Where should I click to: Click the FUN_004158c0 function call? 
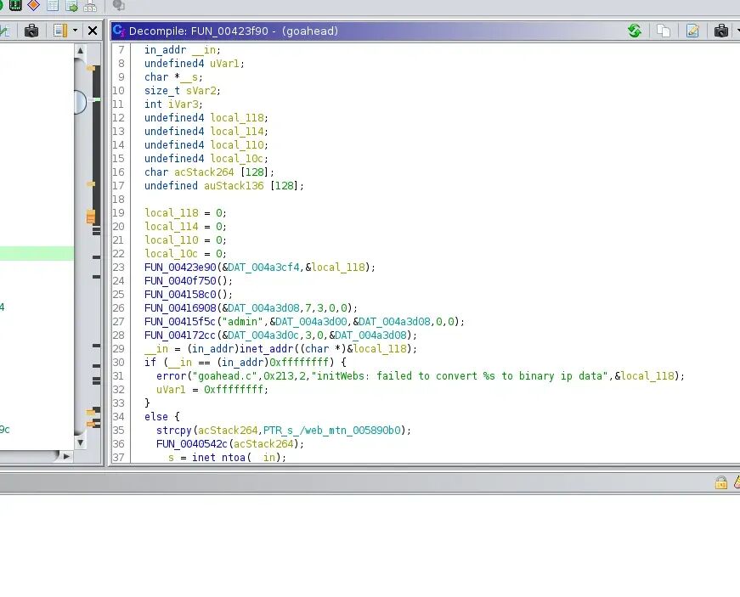180,295
